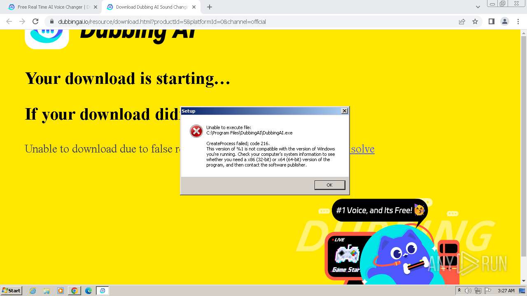Screen dimensions: 527x296
Task: Click OK in the Setup error dialog
Action: 329,185
